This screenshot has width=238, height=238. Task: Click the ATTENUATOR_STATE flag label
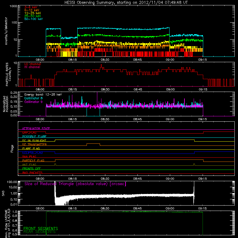[36, 129]
